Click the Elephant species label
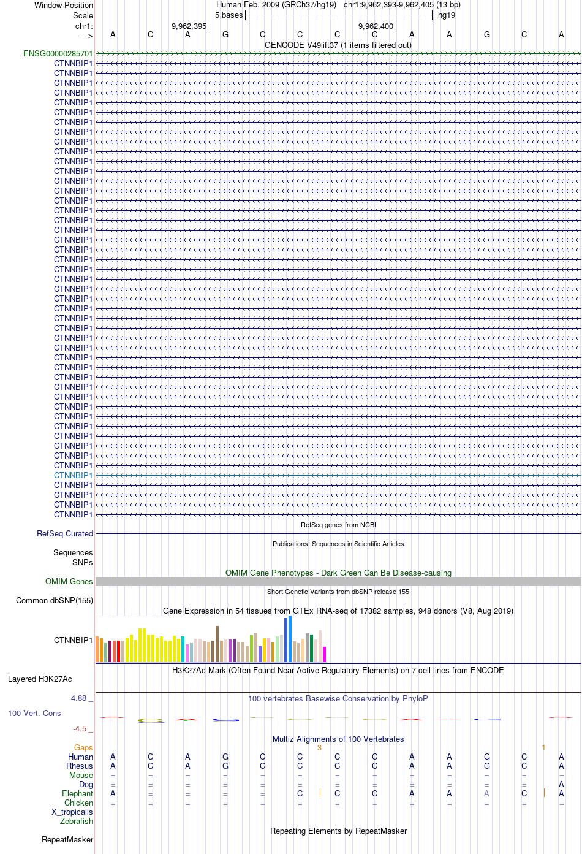Screen dimensions: 582x854 point(77,793)
